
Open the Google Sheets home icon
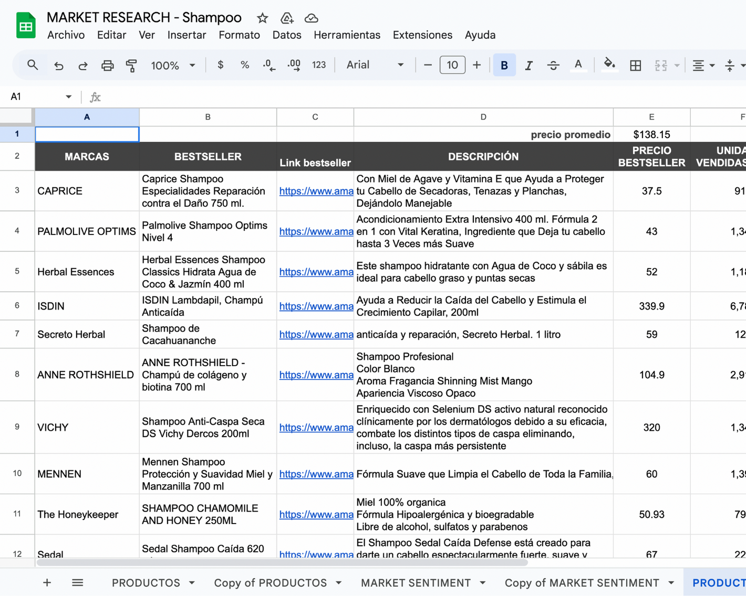coord(26,25)
